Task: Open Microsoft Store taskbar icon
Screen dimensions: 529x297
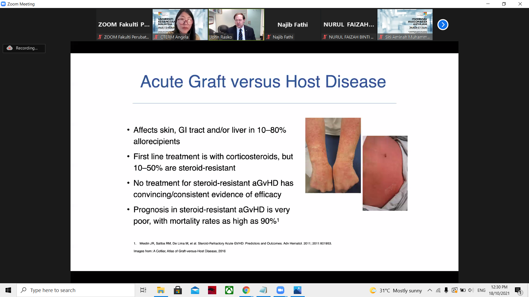Action: [178, 290]
